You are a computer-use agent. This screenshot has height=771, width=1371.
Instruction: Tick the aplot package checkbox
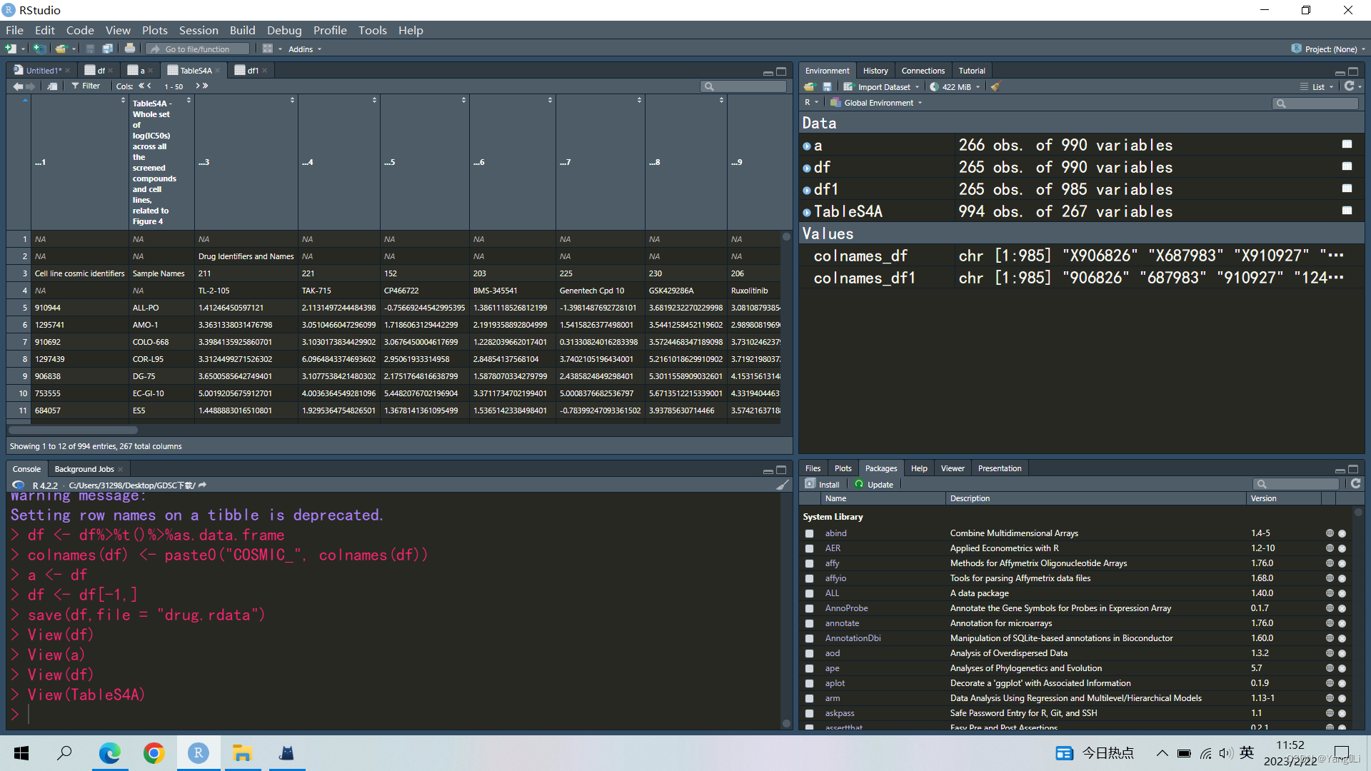pos(809,683)
